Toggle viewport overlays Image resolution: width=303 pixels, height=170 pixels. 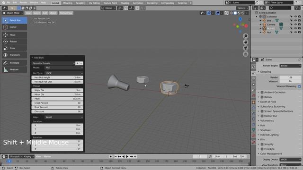coord(218,13)
